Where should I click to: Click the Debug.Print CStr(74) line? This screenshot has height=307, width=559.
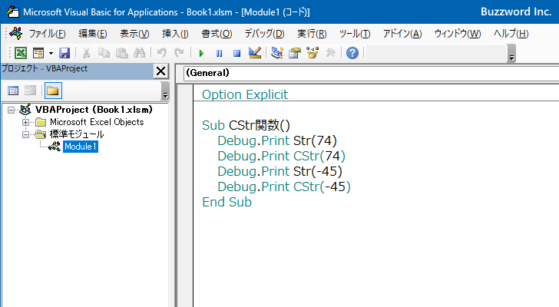pyautogui.click(x=281, y=156)
